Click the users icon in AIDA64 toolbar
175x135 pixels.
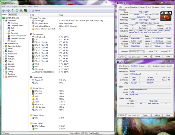21,11
